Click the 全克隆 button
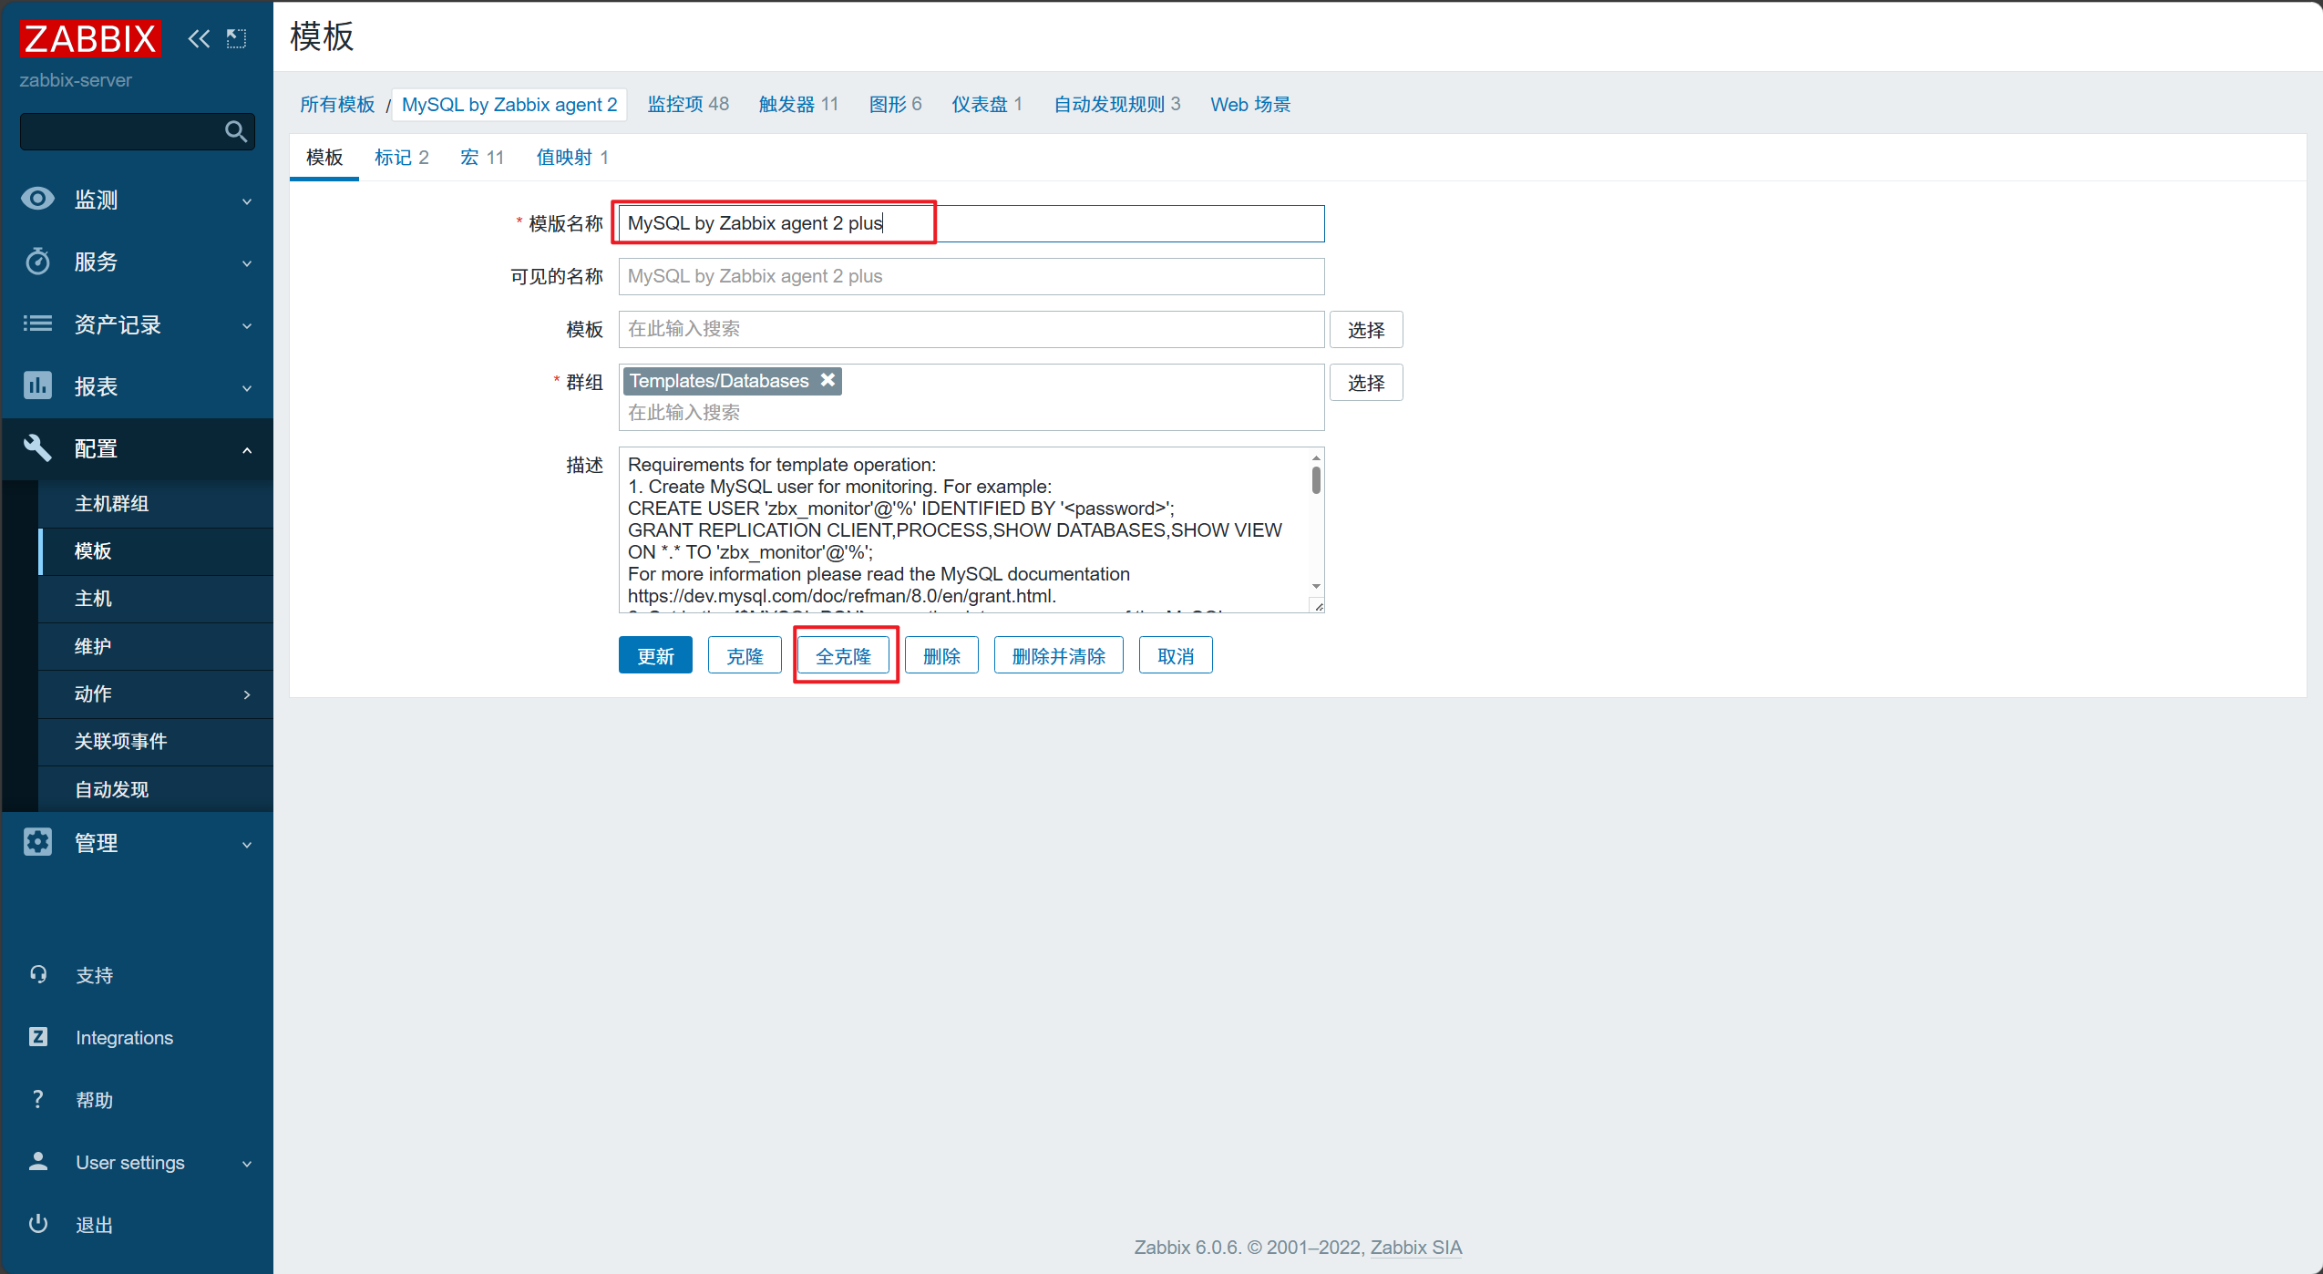Viewport: 2323px width, 1274px height. pos(843,655)
